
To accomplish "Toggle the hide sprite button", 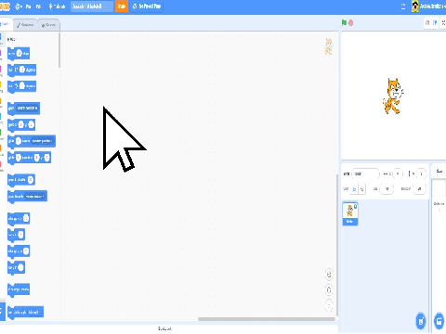I will 361,188.
